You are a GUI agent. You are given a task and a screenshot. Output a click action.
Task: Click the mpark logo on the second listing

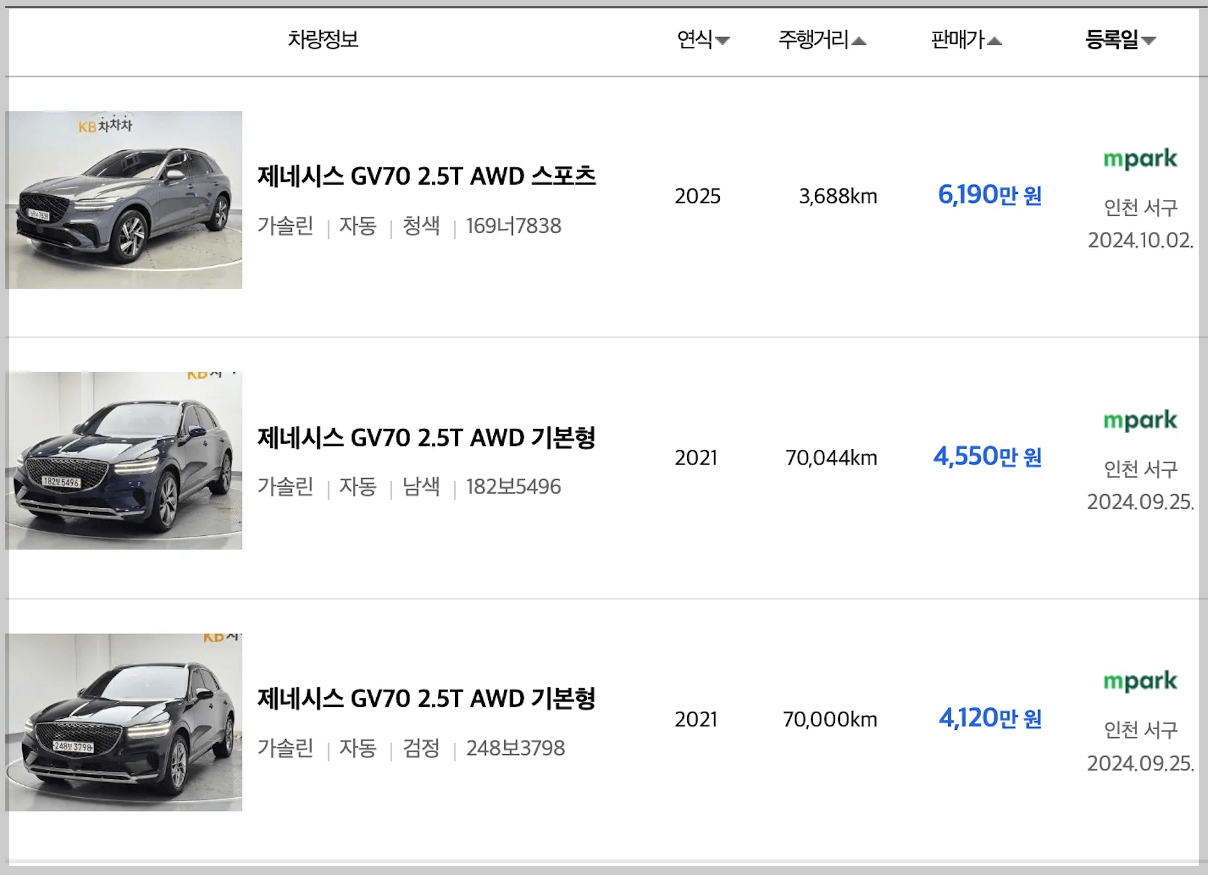point(1141,421)
